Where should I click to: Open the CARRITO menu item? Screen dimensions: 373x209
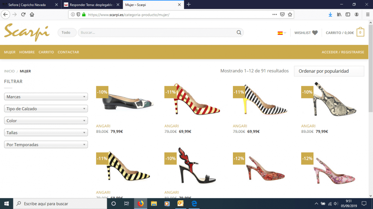click(x=46, y=52)
